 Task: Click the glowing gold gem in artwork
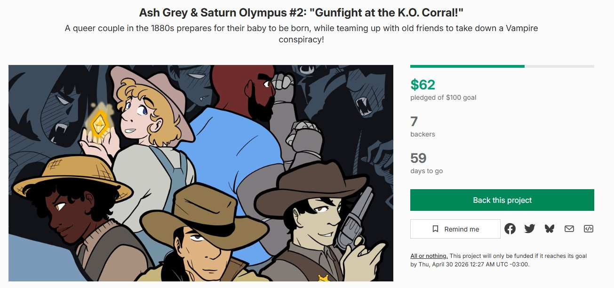coord(99,123)
